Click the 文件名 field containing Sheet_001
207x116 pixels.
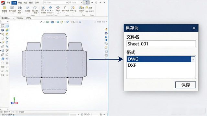click(x=161, y=44)
